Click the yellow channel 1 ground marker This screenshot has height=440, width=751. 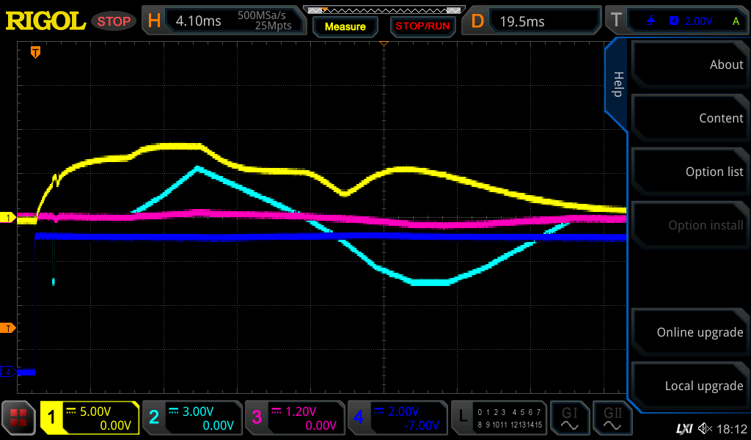[x=8, y=218]
